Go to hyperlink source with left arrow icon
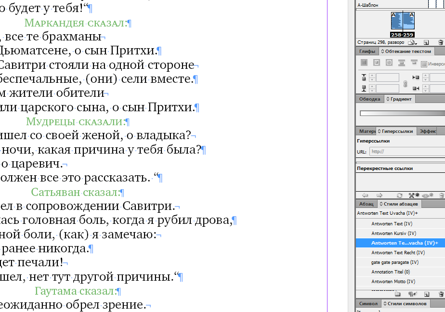The image size is (445, 312). tap(365, 195)
